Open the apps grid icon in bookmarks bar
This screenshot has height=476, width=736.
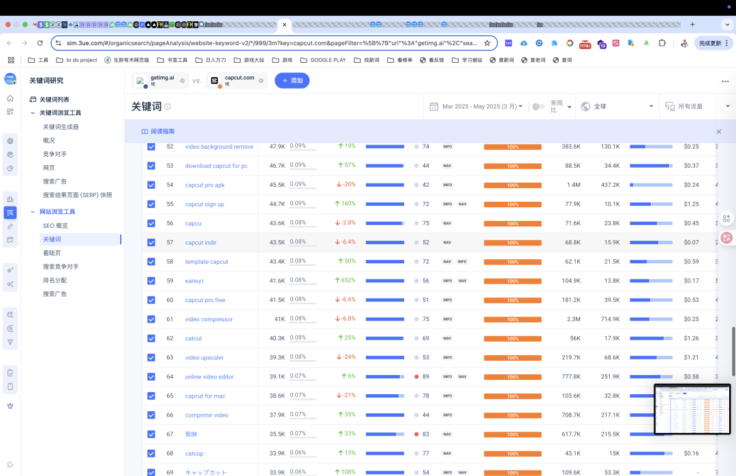point(11,60)
